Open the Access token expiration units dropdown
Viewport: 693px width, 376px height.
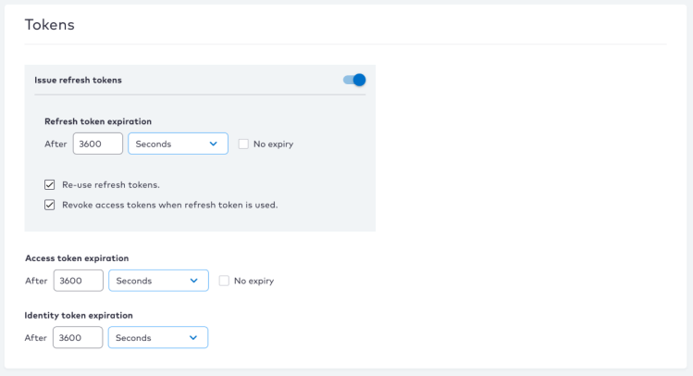158,281
